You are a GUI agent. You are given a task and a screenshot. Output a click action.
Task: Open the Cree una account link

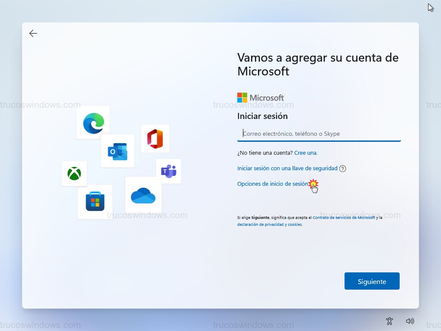(x=306, y=153)
